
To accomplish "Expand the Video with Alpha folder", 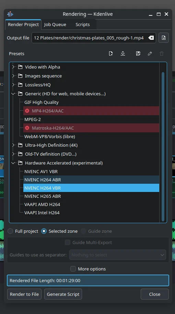I will click(13, 67).
